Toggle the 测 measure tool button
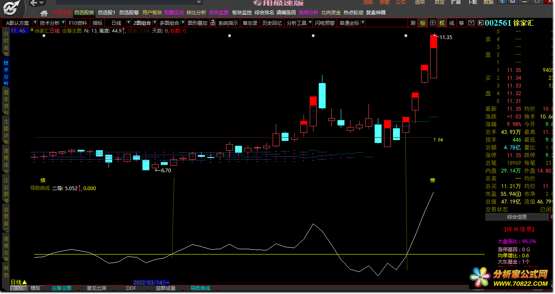Image resolution: width=555 pixels, height=294 pixels. (x=413, y=23)
